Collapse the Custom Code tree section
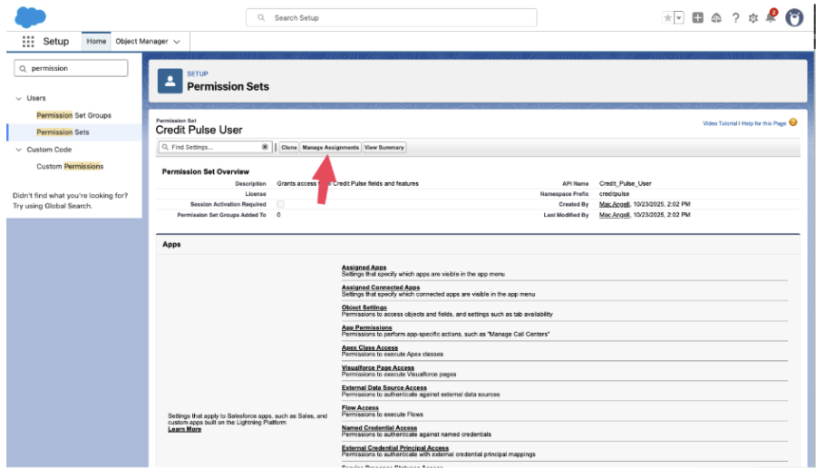 click(x=19, y=150)
